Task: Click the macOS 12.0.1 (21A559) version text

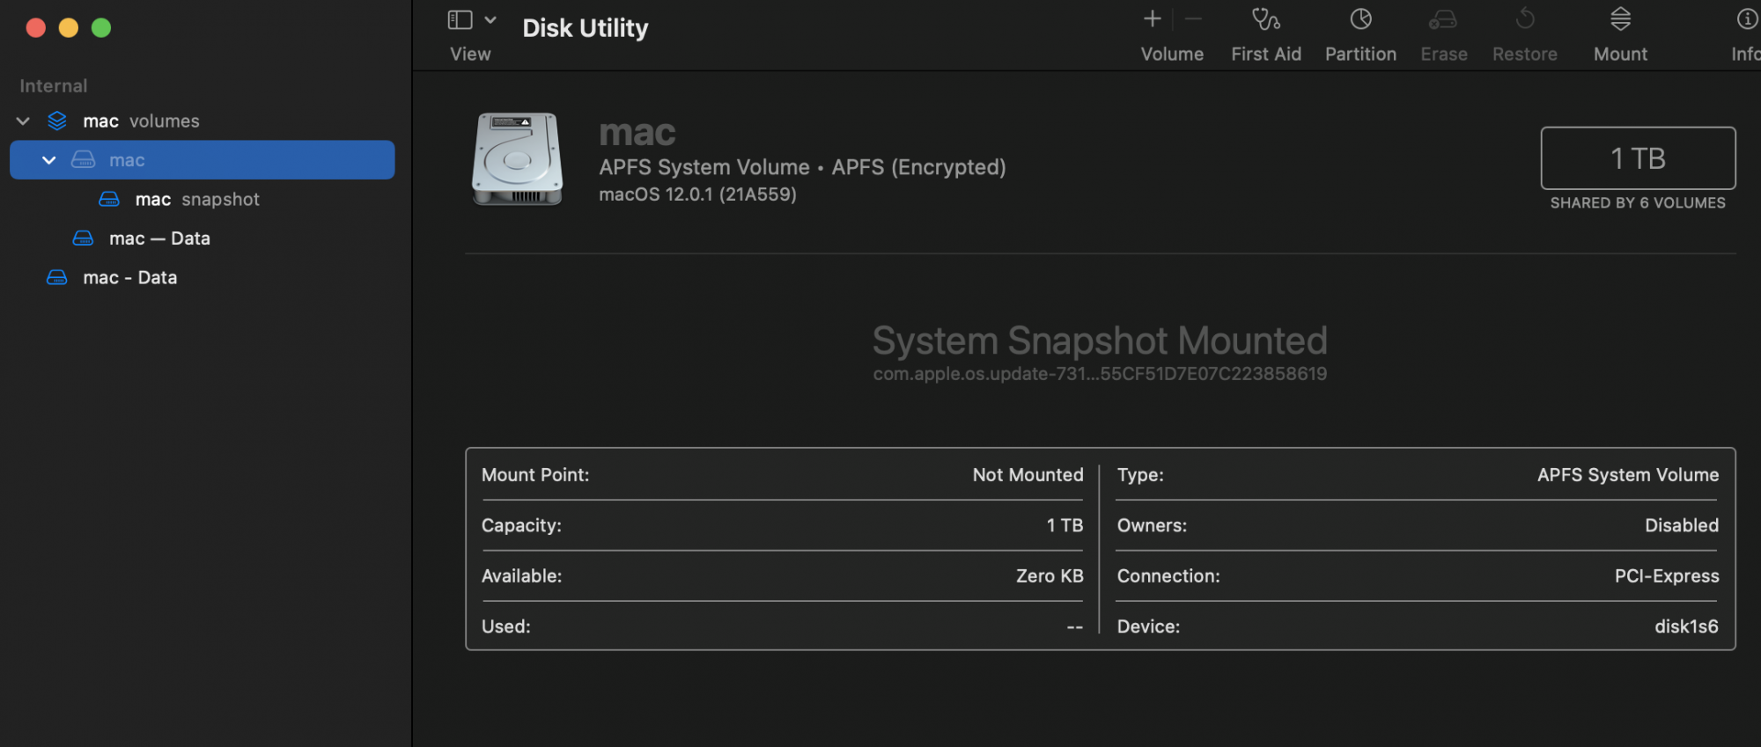Action: click(x=697, y=194)
